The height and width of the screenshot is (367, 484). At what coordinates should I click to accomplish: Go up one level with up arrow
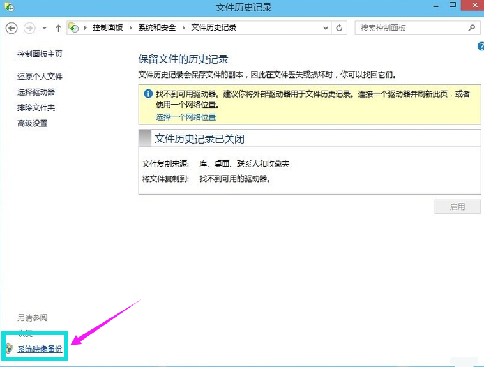(59, 28)
